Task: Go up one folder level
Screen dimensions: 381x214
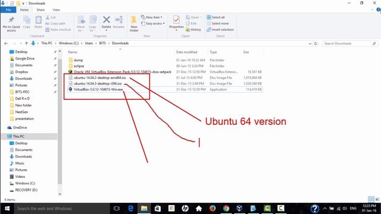Action: pos(26,43)
